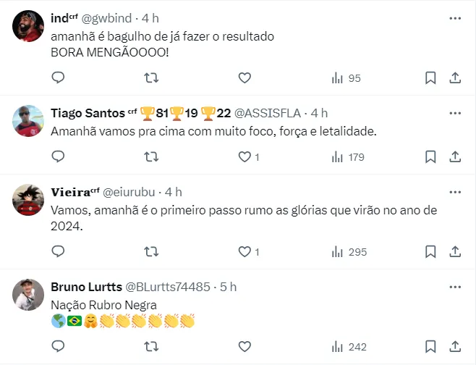Retweet Bruno Lurtts's Nação Rubro Negra post

click(x=151, y=347)
